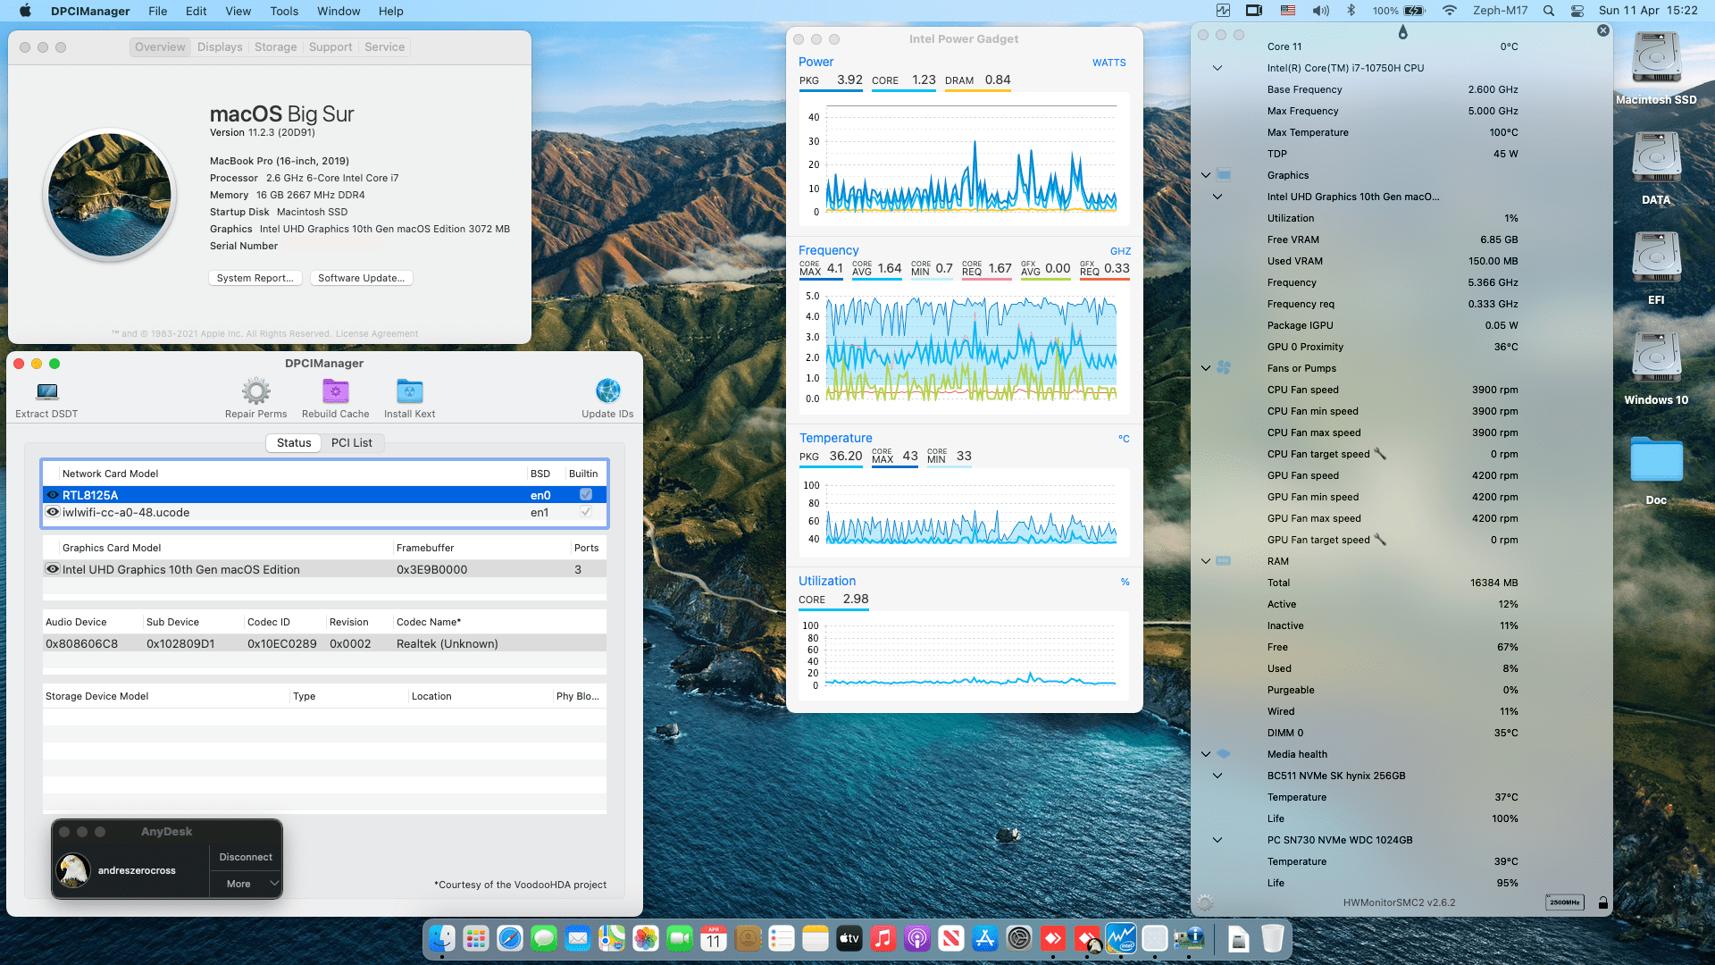
Task: Open Control Center in menu bar
Action: click(x=1577, y=11)
